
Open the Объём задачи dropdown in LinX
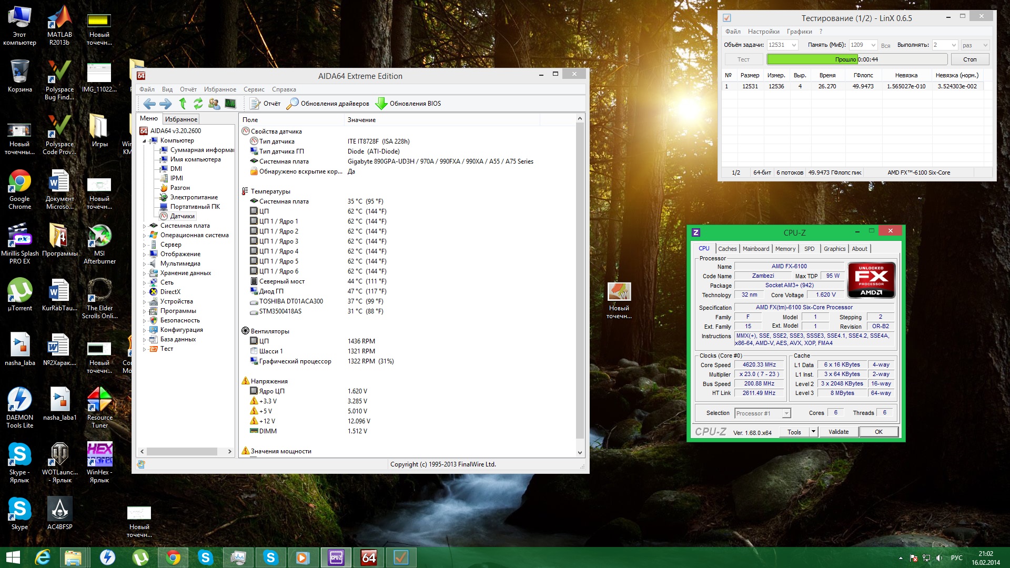point(794,45)
